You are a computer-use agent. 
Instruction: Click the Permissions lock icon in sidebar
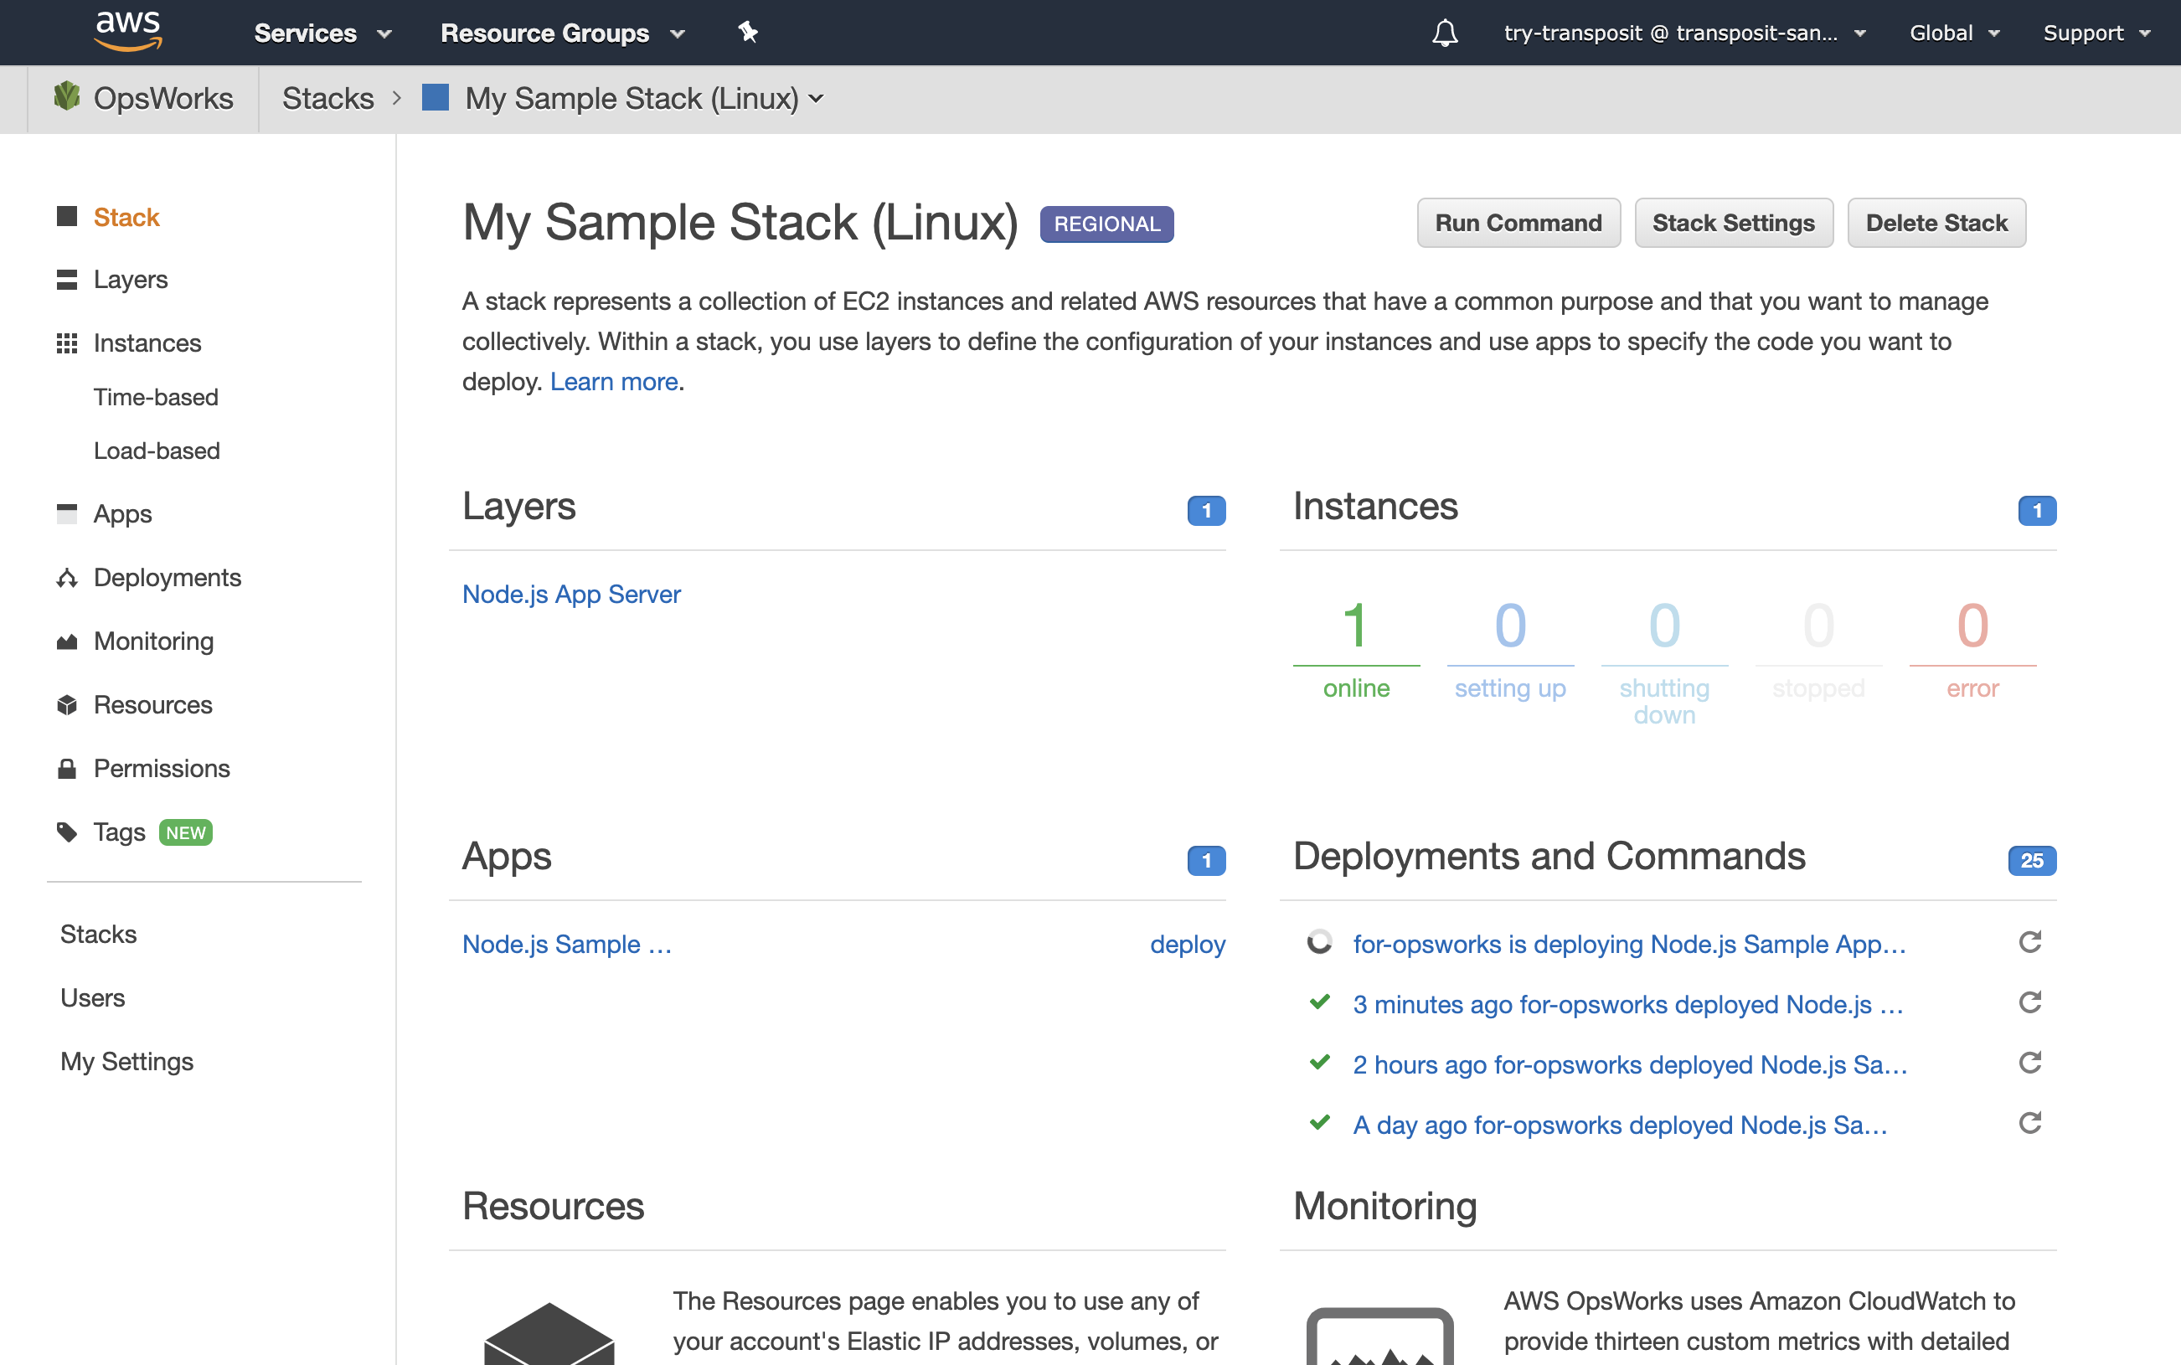point(67,768)
